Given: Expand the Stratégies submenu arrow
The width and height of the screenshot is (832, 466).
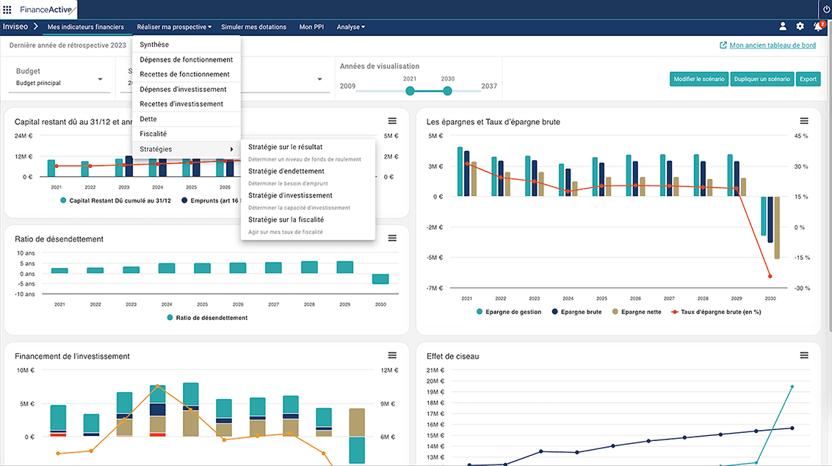Looking at the screenshot, I should [231, 150].
